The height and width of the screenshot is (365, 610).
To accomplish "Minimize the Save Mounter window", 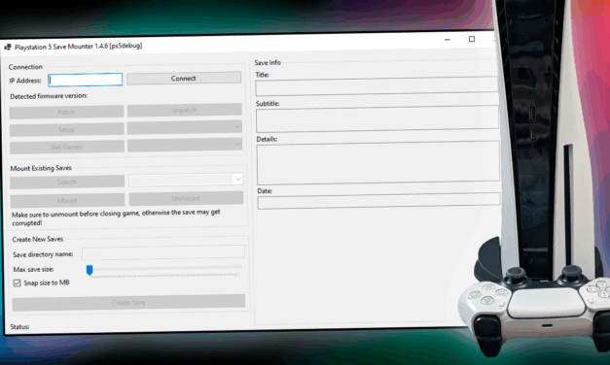I will click(448, 40).
